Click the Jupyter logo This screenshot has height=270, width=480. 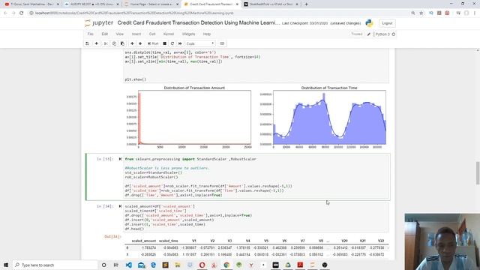point(99,23)
